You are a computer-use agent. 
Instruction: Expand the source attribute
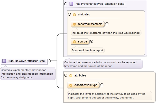click(92, 41)
